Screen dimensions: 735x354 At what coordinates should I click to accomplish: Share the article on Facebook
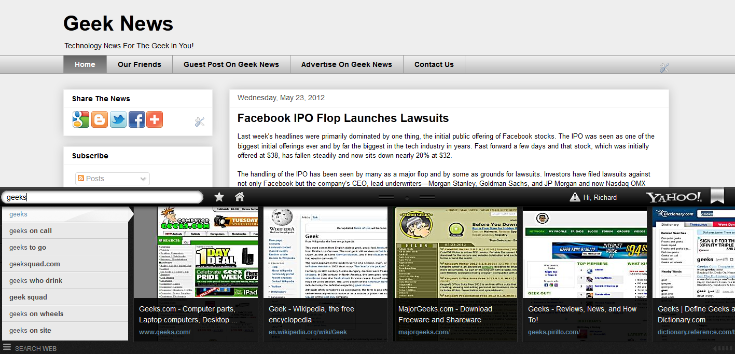tap(136, 119)
